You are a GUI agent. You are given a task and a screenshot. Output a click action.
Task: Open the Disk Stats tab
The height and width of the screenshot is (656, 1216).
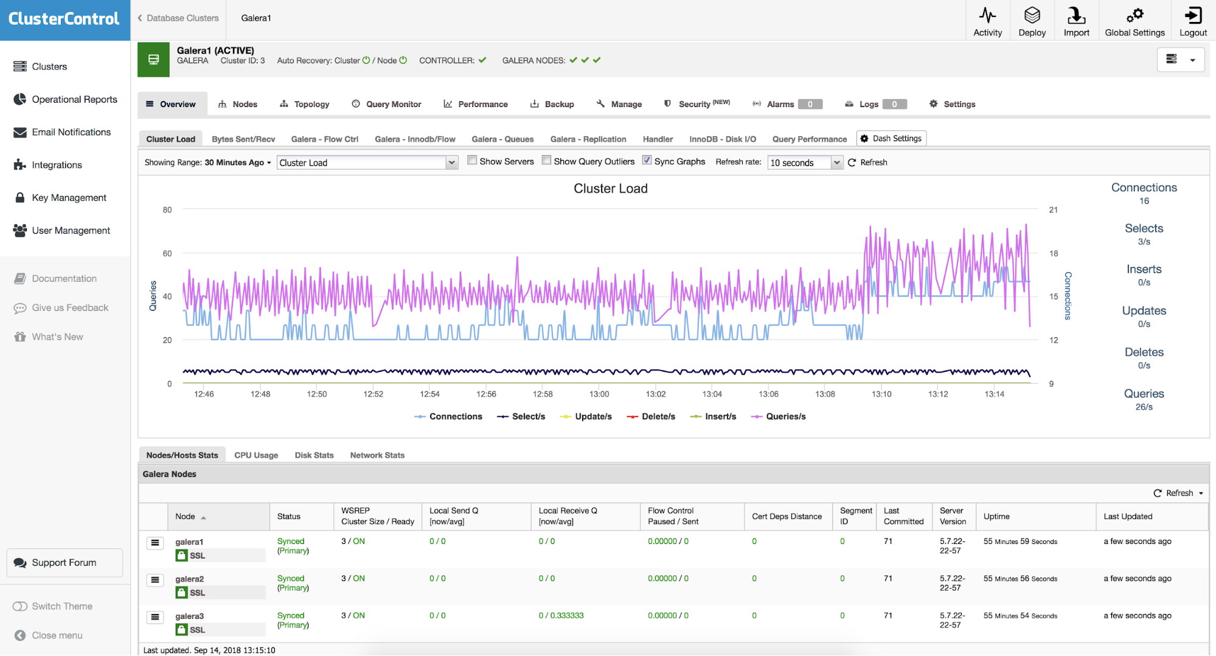pos(314,455)
